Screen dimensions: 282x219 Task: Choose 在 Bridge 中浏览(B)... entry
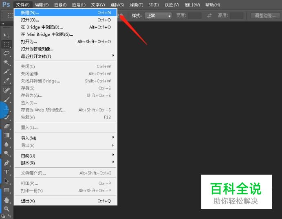pyautogui.click(x=66, y=27)
